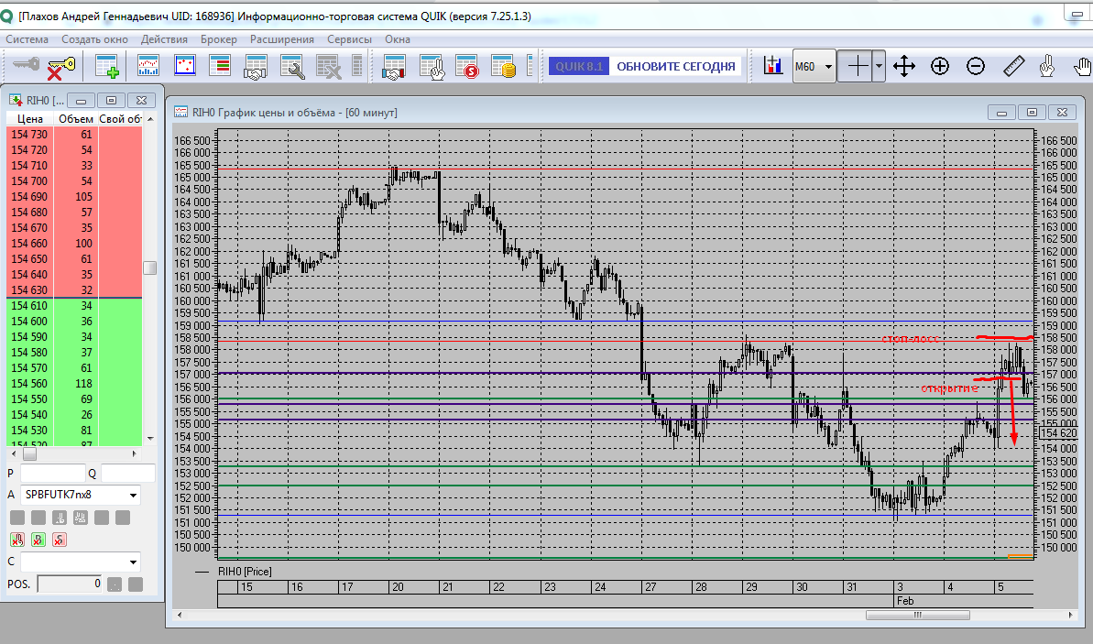1093x644 pixels.
Task: Open the Действия menu
Action: (164, 39)
